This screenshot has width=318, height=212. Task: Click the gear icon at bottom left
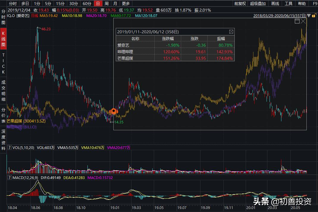(x=4, y=208)
